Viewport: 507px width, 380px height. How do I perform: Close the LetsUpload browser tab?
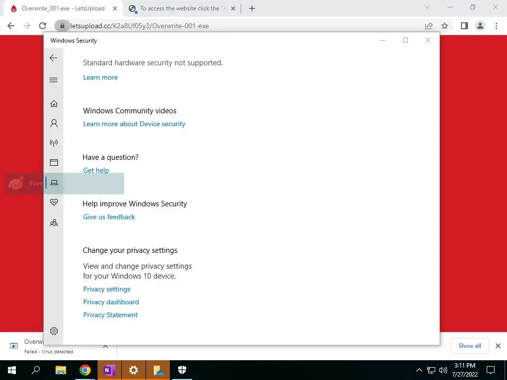pos(115,9)
